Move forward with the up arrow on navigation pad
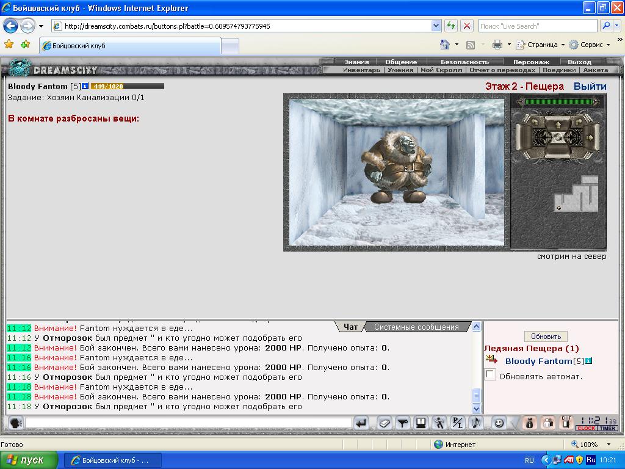625x469 pixels. (558, 125)
